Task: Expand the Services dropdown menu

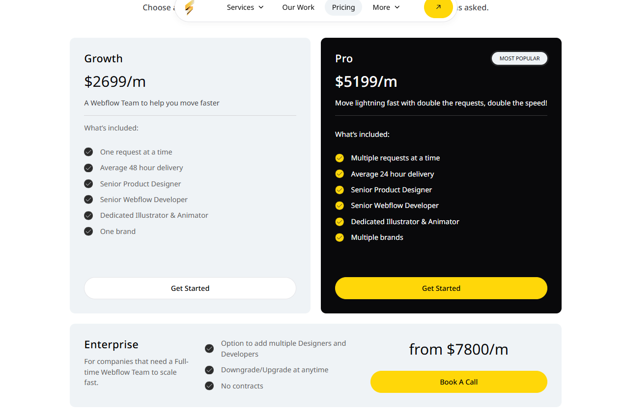Action: tap(245, 7)
